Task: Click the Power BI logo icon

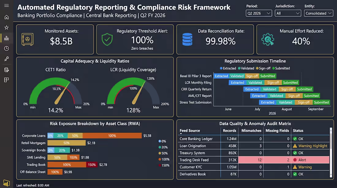Action: pyautogui.click(x=6, y=183)
